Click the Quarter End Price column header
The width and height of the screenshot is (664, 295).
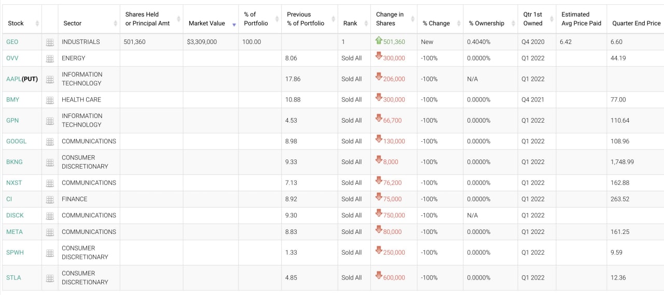coord(636,23)
